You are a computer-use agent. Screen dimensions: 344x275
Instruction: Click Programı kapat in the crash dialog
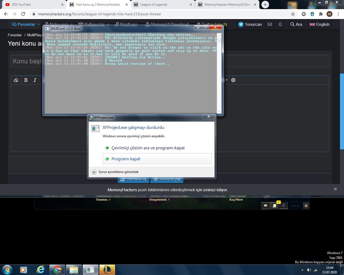point(157,159)
